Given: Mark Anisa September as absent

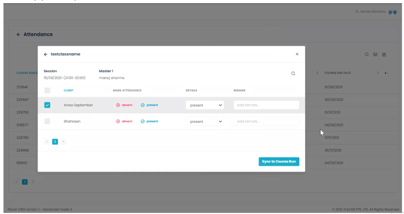Looking at the screenshot, I should 124,105.
